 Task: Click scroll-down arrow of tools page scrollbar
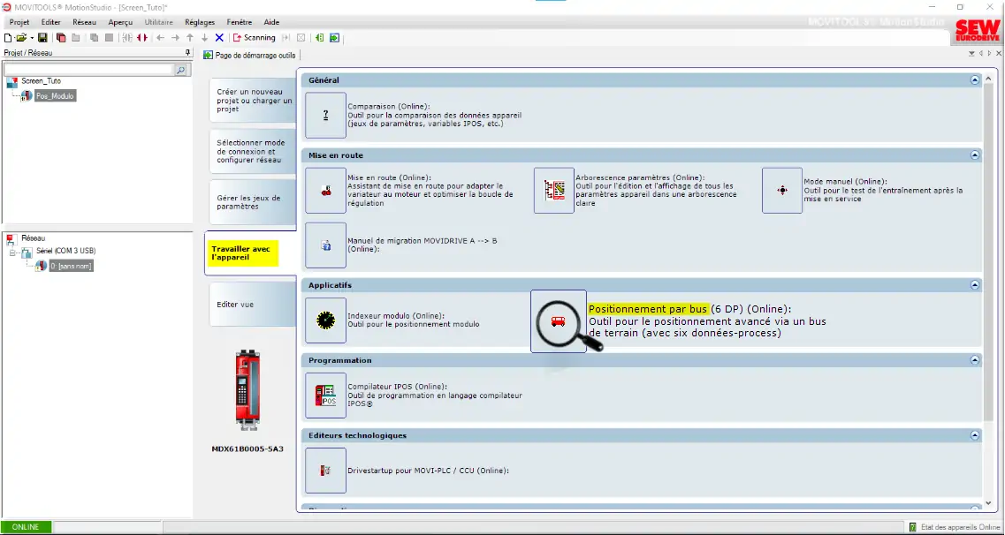pyautogui.click(x=990, y=503)
